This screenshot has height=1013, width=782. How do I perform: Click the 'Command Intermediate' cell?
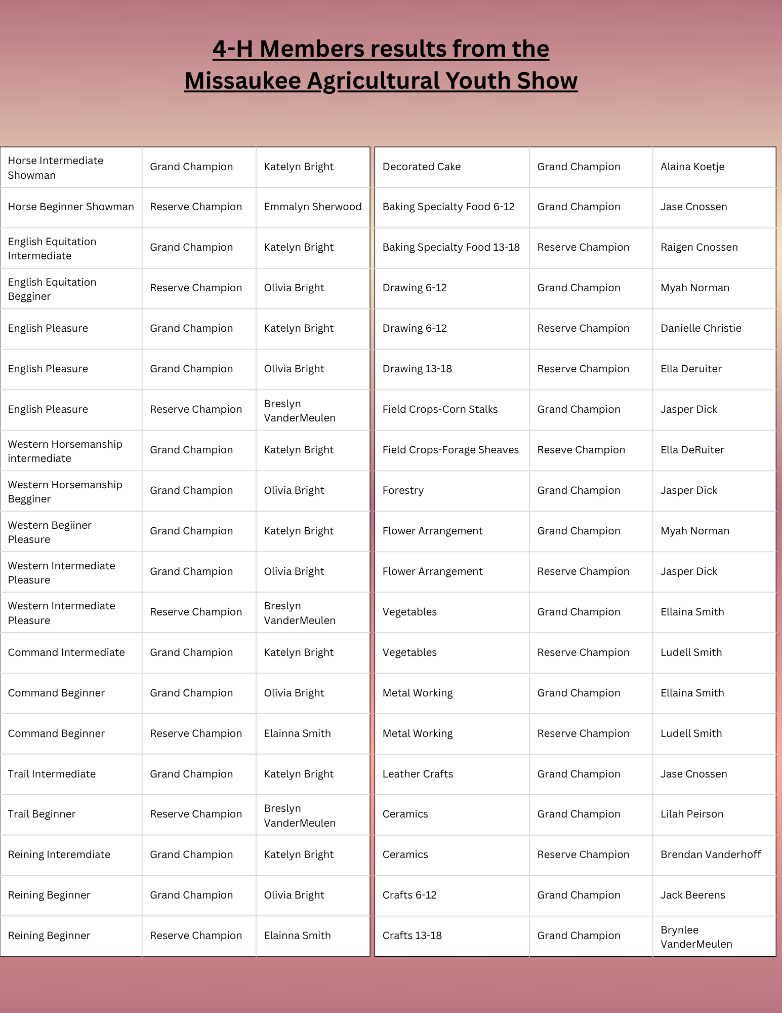point(71,653)
